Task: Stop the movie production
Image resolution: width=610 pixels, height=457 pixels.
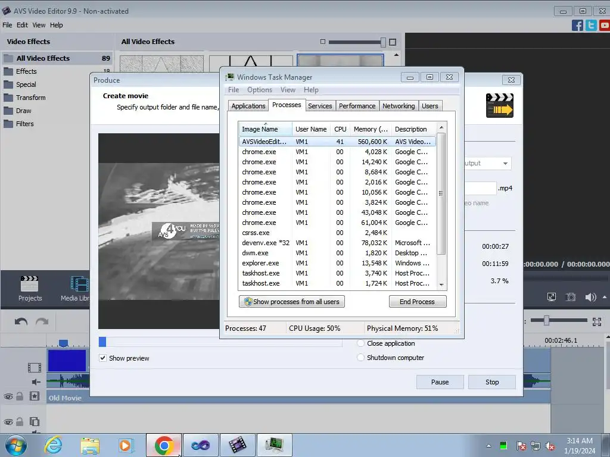Action: [492, 382]
